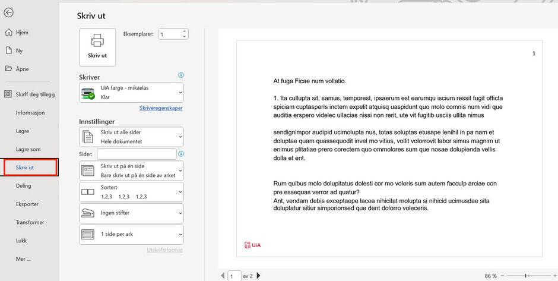
Task: Click the house icon beside Hjem
Action: pos(8,33)
